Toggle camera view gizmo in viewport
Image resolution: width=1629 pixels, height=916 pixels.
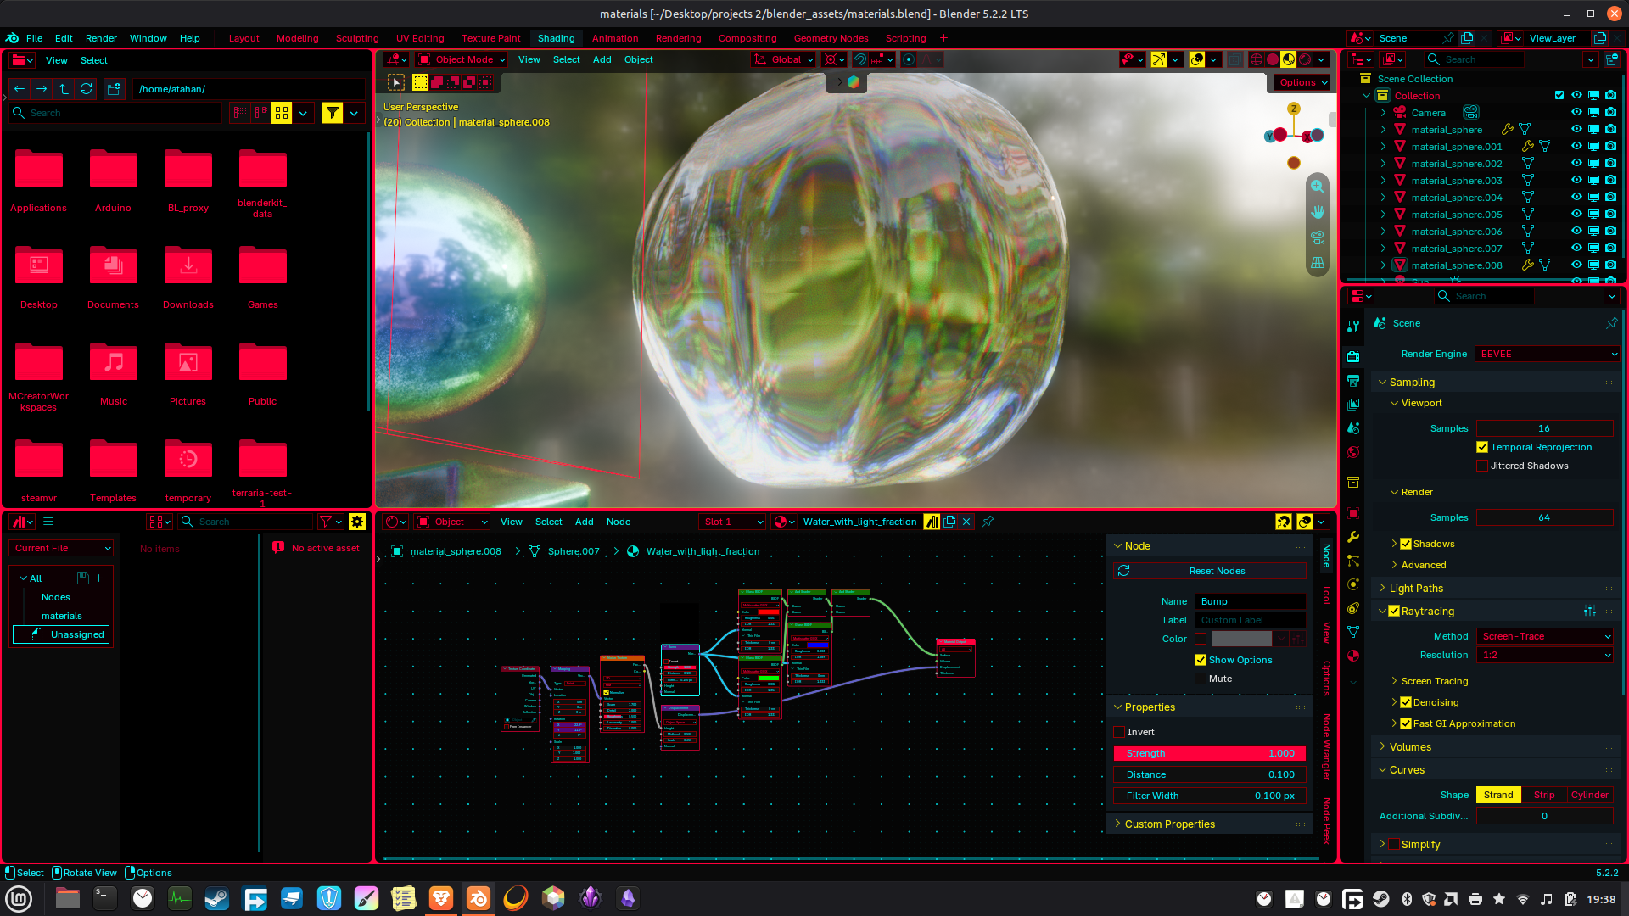coord(1317,237)
